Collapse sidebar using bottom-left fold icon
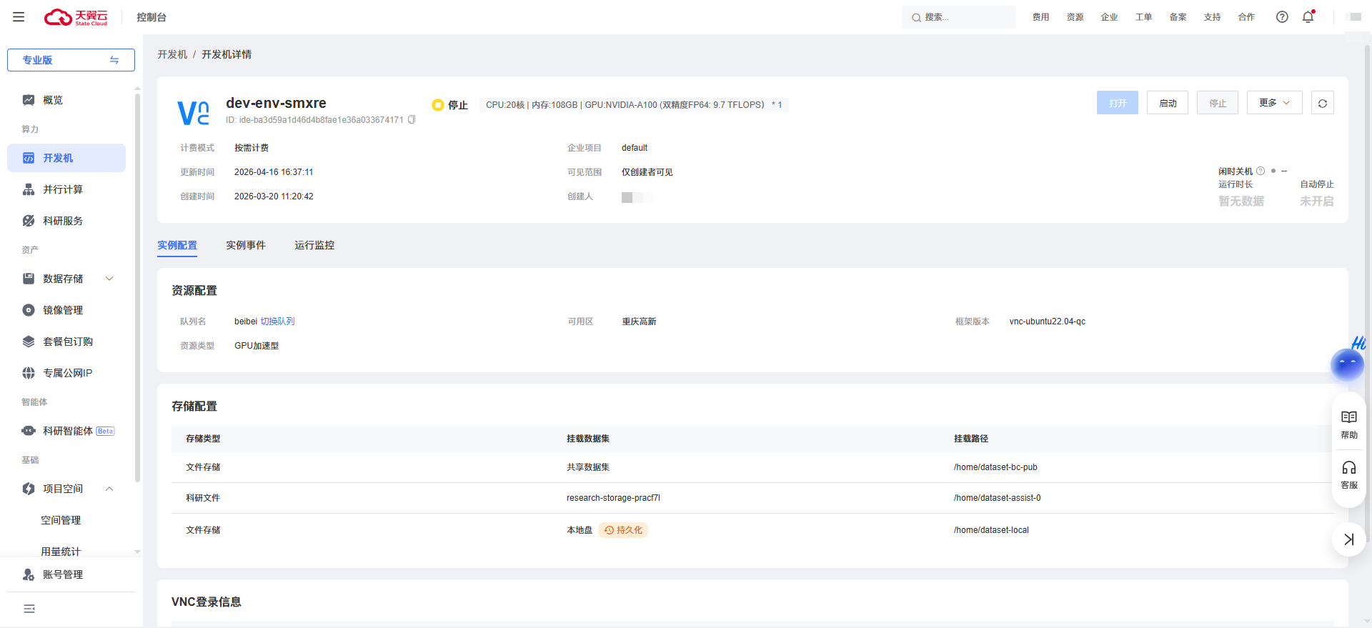Image resolution: width=1372 pixels, height=628 pixels. 29,609
